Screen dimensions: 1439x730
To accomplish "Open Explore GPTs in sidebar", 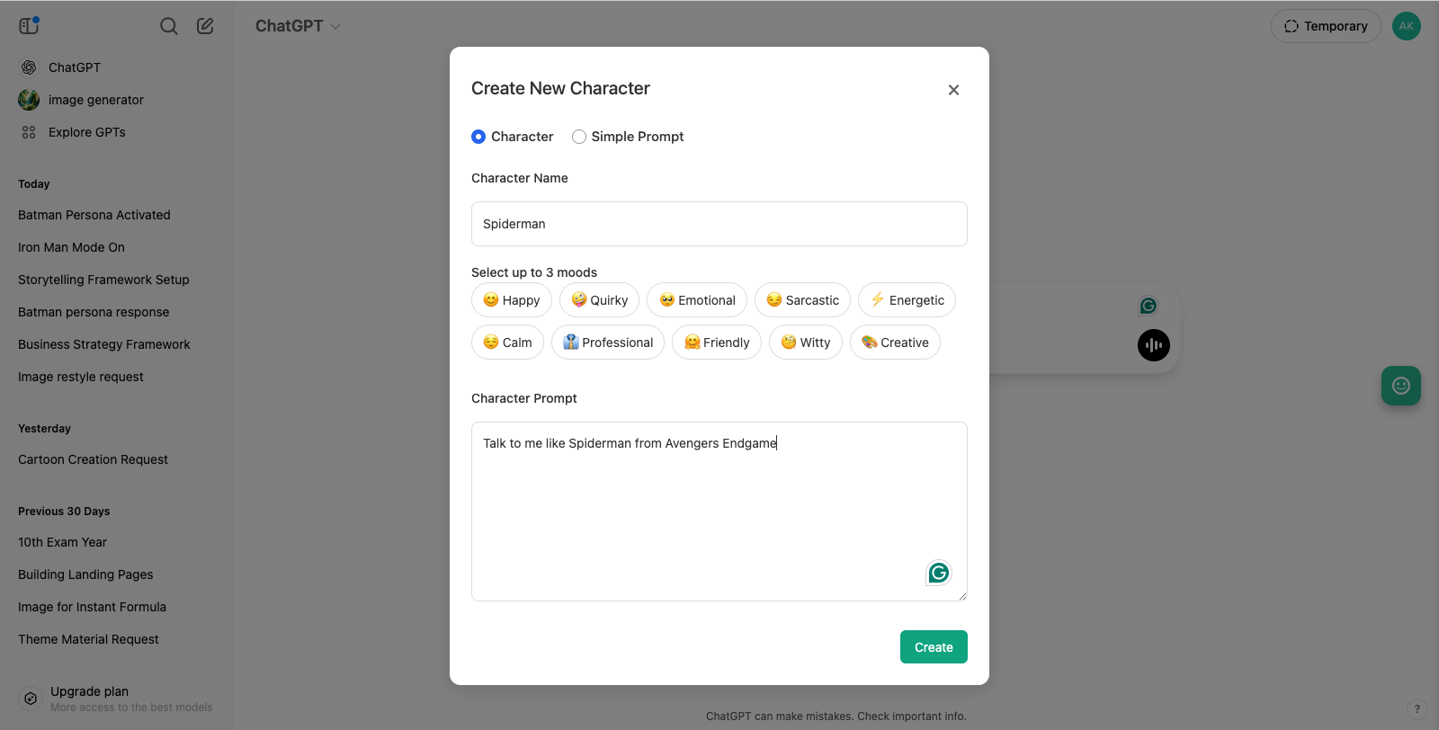I will 86,132.
